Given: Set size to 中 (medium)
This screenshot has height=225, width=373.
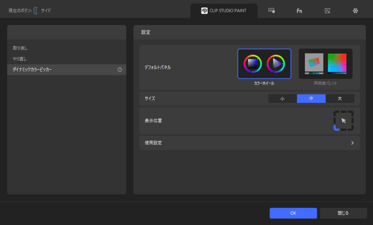Looking at the screenshot, I should [311, 99].
